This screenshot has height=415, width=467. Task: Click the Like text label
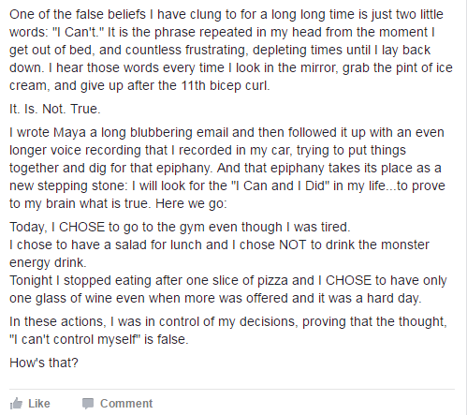tap(39, 404)
